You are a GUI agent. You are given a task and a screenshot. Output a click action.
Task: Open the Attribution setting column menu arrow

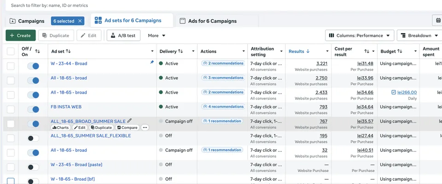[x=281, y=51]
